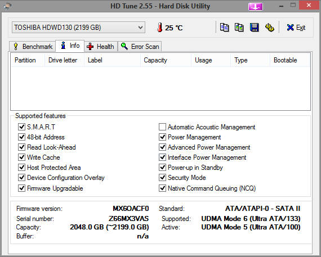Select the Info tab
The height and width of the screenshot is (257, 321).
pos(70,46)
